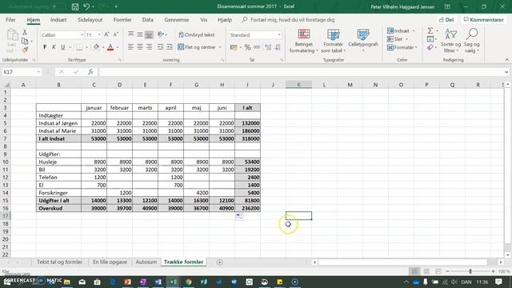Open the En lille opgave sheet

[110, 262]
